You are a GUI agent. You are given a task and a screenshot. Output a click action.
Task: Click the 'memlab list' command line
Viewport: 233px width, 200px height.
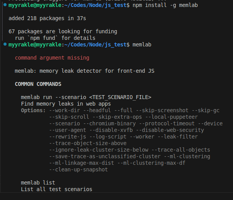[x=38, y=183]
